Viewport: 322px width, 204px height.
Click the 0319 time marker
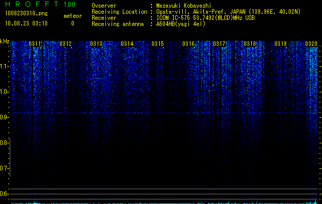pos(281,44)
